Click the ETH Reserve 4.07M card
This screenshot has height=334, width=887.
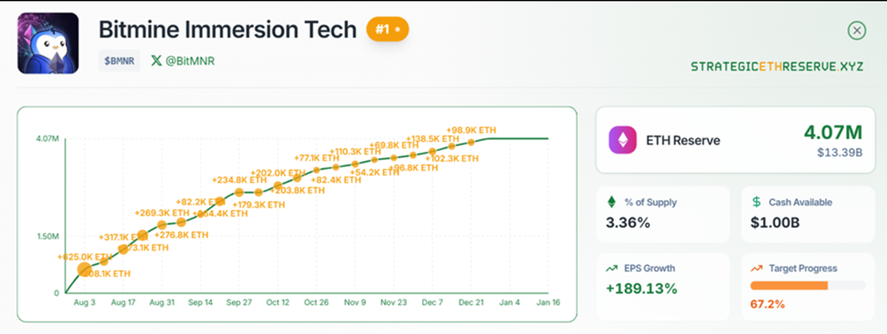tap(735, 140)
